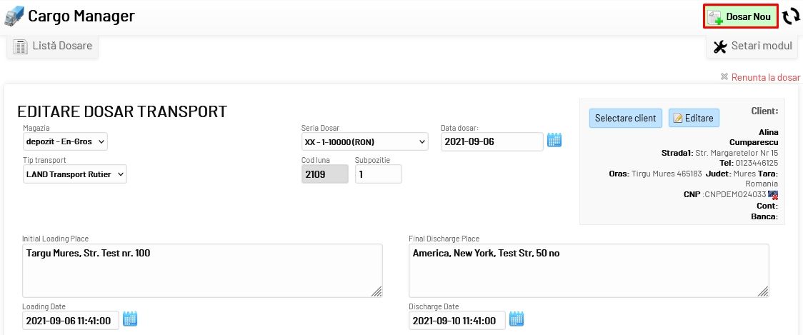Create a new file with Dosar Nou
The height and width of the screenshot is (335, 803).
coord(740,16)
